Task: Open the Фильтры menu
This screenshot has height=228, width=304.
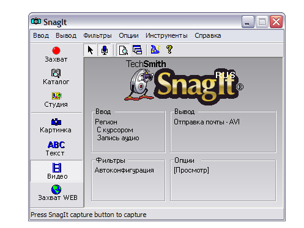Action: coord(97,36)
